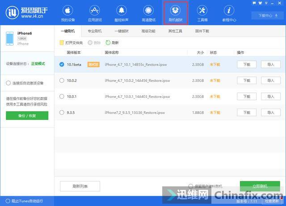Click the 固件版本 column header
The width and height of the screenshot is (286, 206).
pos(74,53)
